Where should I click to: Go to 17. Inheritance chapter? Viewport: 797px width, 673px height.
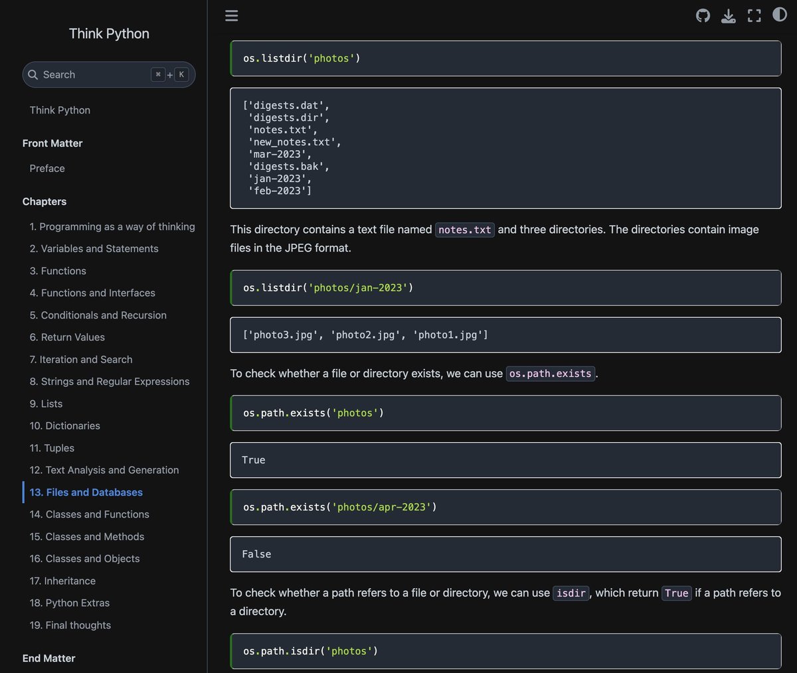tap(62, 581)
